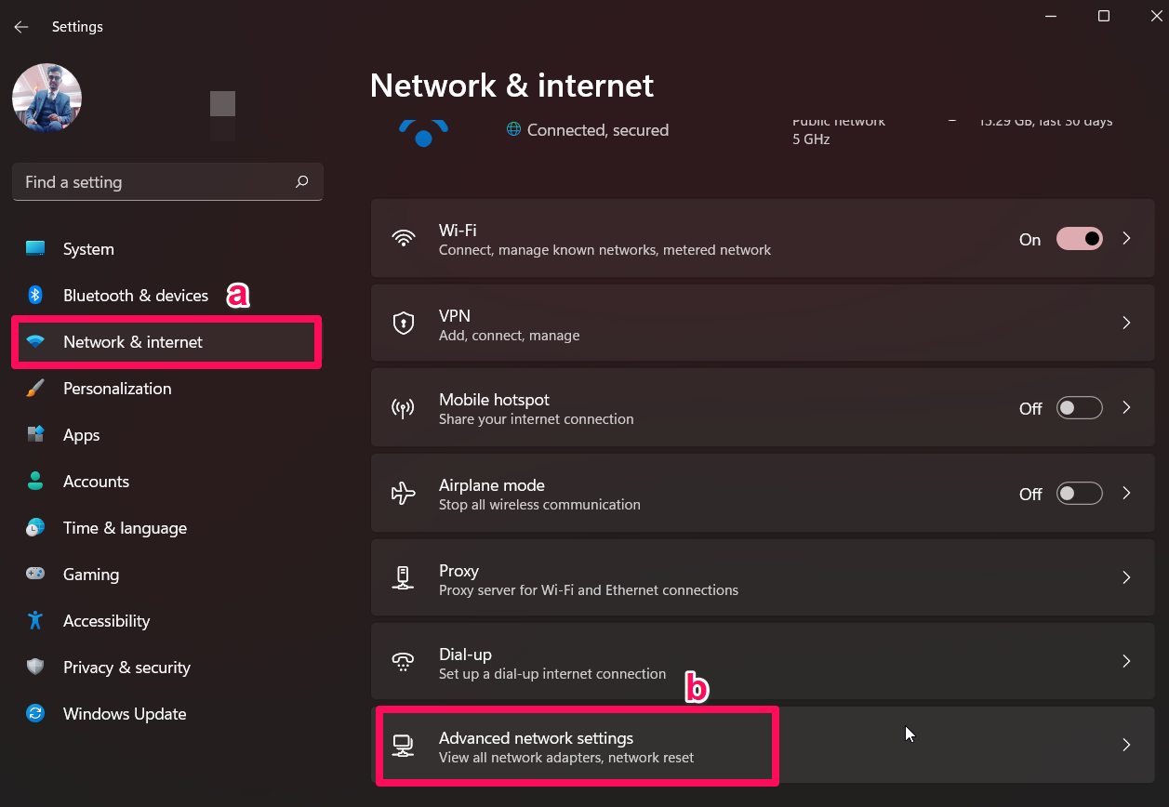Viewport: 1169px width, 807px height.
Task: Toggle Wi-Fi off
Action: point(1079,238)
